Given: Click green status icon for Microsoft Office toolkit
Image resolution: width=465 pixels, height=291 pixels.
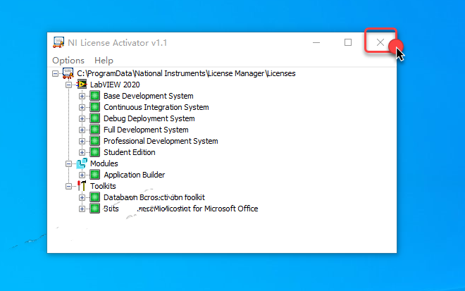Looking at the screenshot, I should pos(95,209).
